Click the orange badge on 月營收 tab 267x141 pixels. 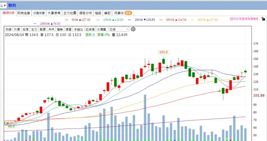pyautogui.click(x=128, y=13)
